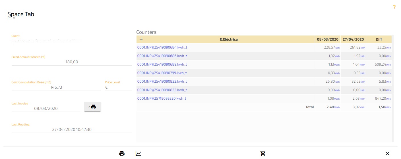The height and width of the screenshot is (159, 401).
Task: Close the Space Tab with X icon
Action: (387, 154)
